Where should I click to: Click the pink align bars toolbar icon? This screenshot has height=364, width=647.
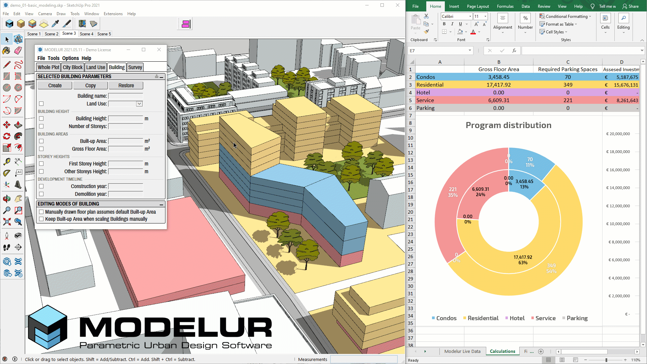coord(186,24)
